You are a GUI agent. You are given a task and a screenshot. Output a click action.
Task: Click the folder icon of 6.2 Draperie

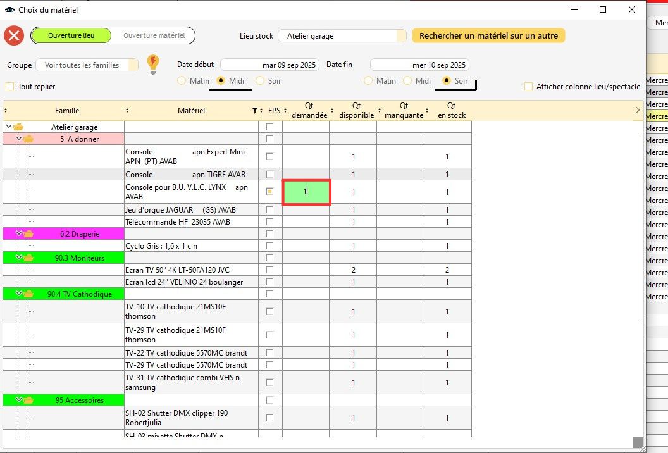tap(28, 234)
